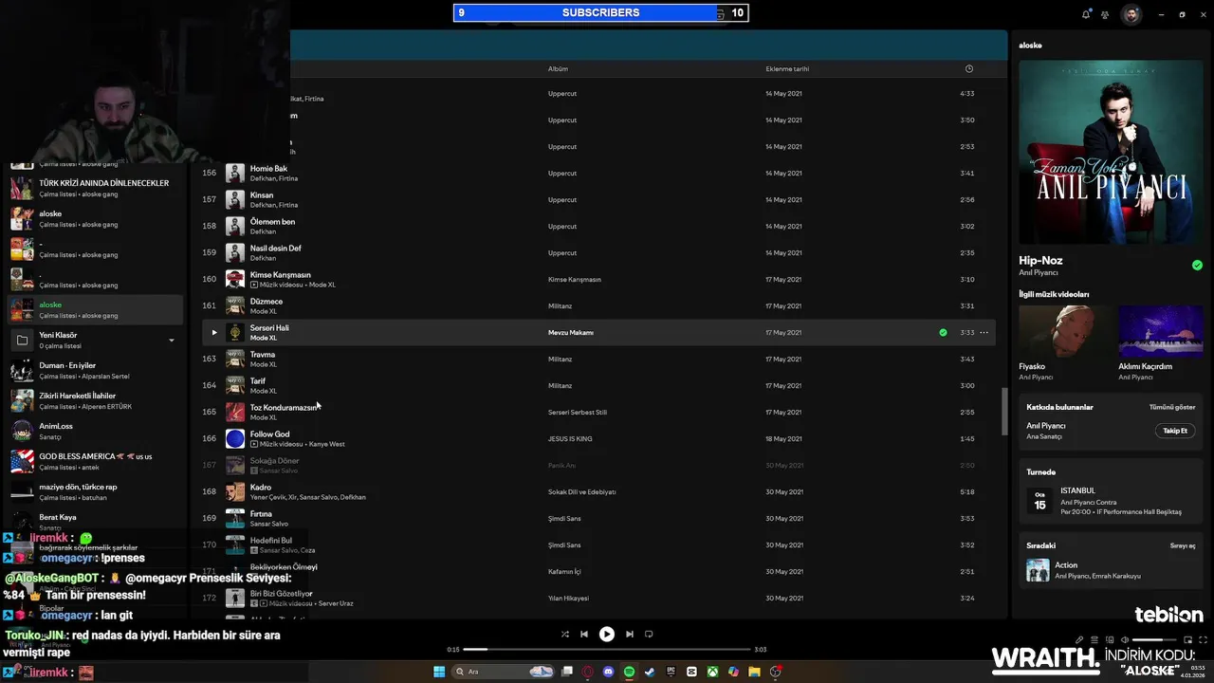Select the Kadro track title
1214x683 pixels.
(260, 488)
